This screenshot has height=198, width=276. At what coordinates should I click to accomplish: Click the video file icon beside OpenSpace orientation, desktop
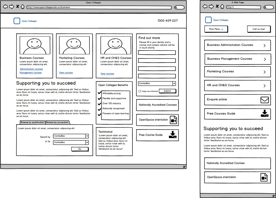pyautogui.click(x=173, y=120)
